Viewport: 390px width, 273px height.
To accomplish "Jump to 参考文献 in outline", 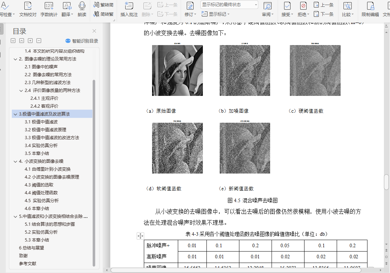I will click(28, 264).
